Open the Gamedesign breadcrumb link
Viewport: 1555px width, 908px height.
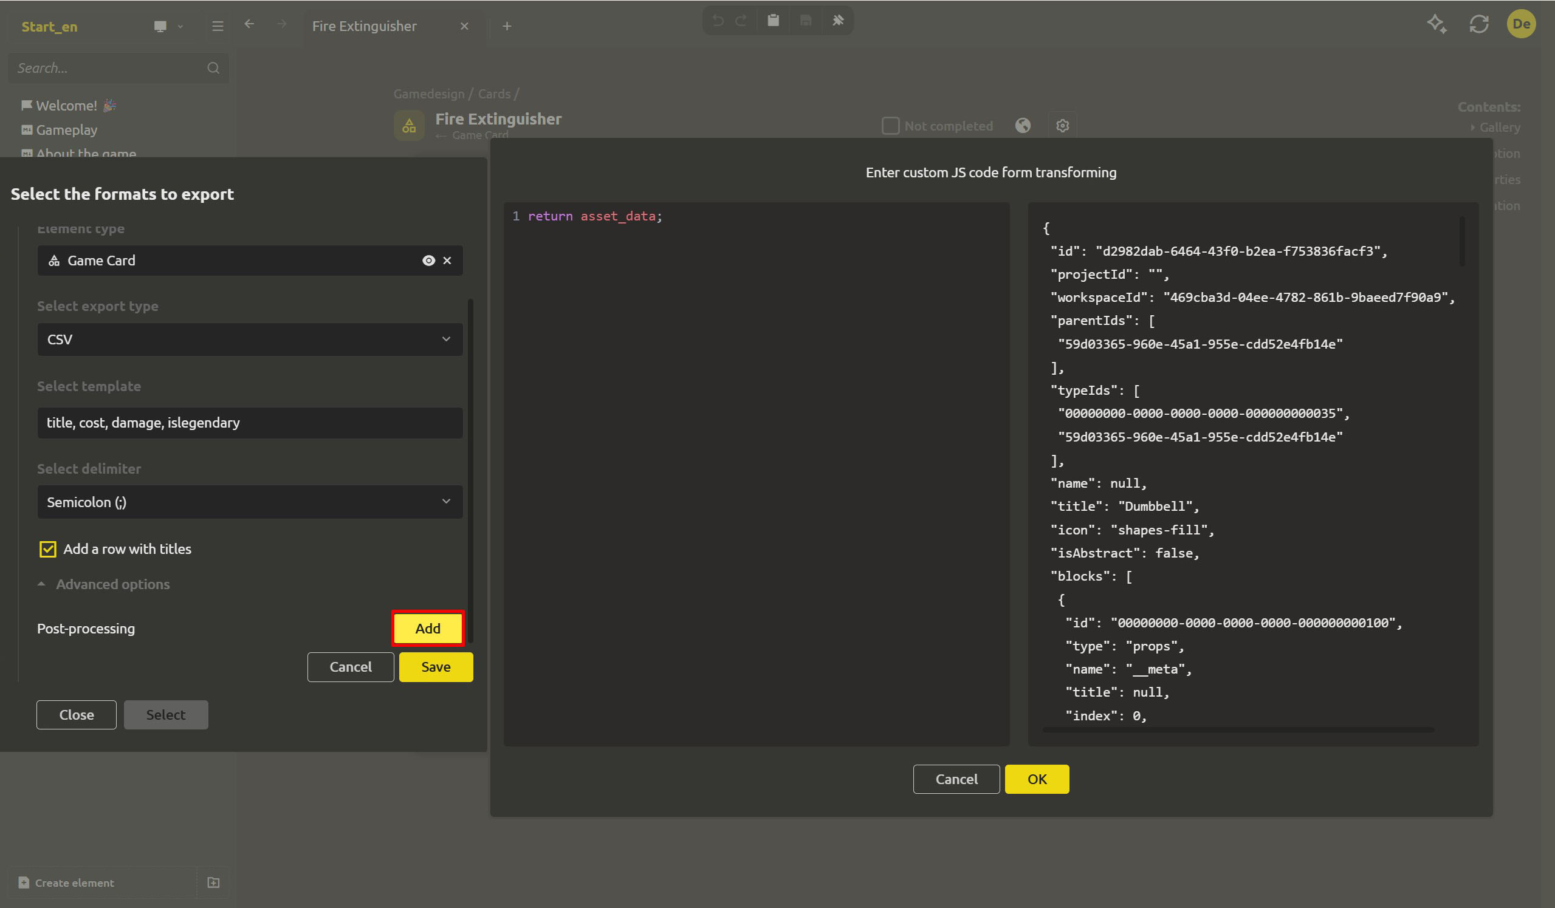click(429, 94)
